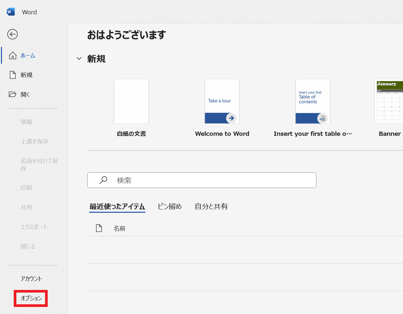Screen dimensions: 403x314
Task: Click 情報 in the sidebar
Action: (27, 122)
